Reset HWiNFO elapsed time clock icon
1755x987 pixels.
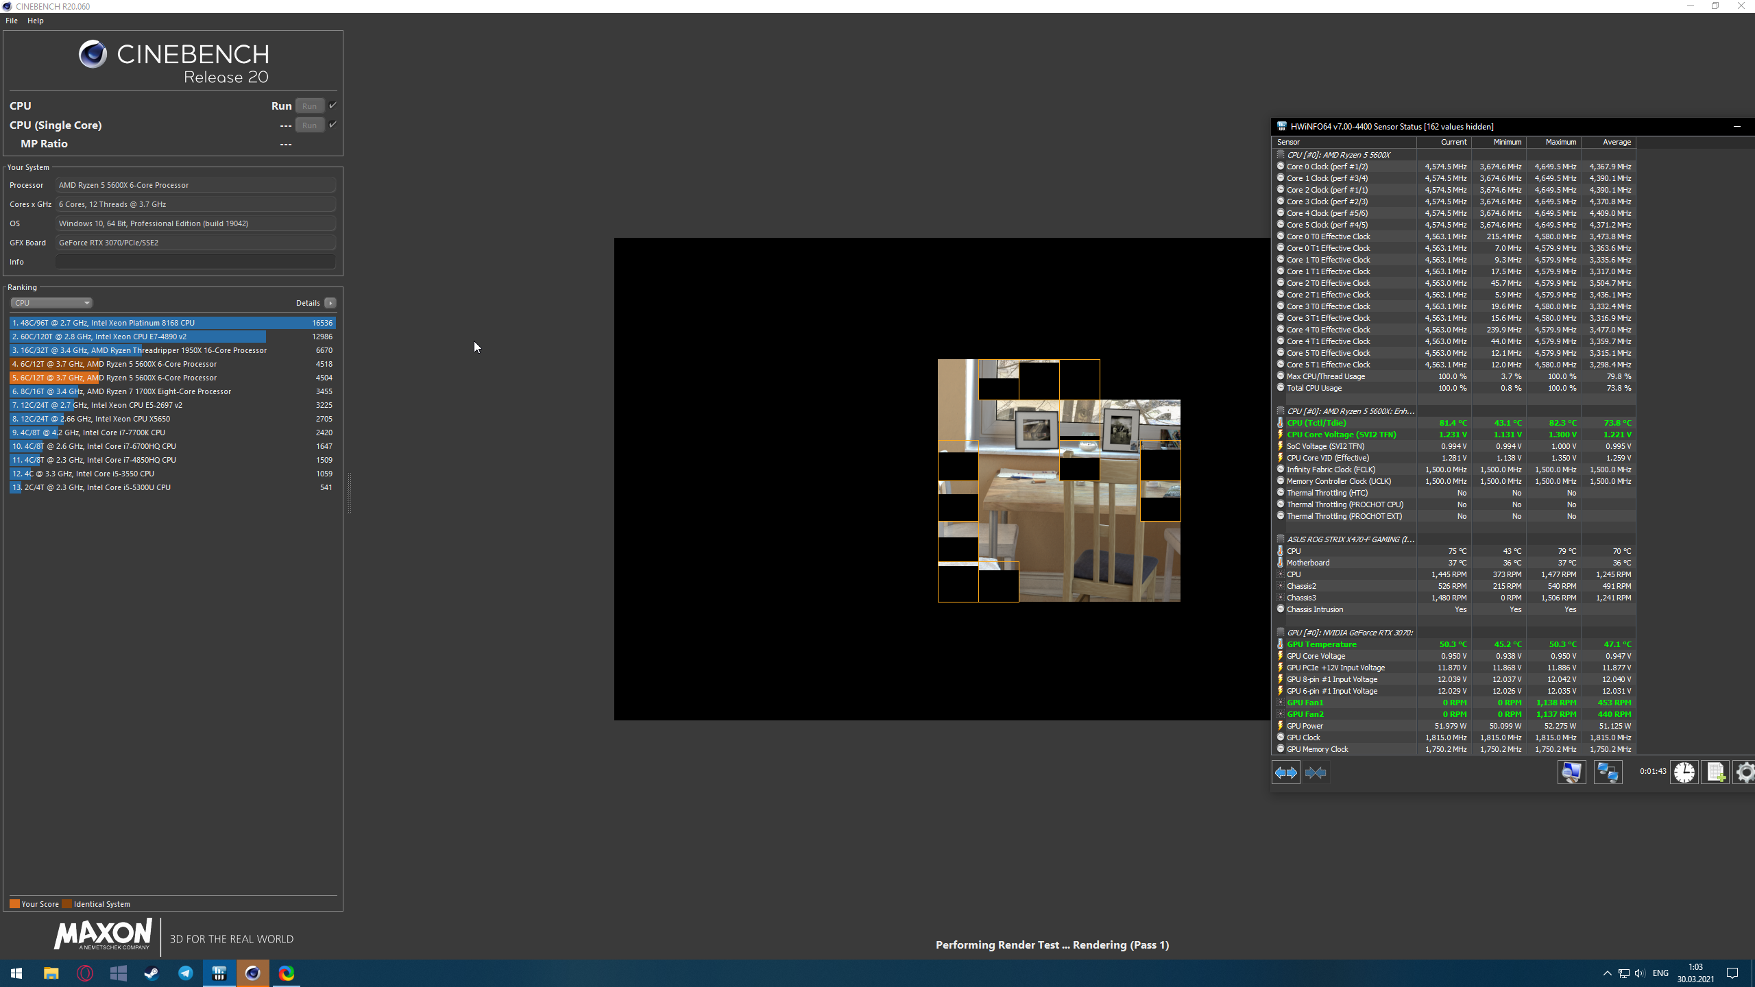click(x=1684, y=772)
